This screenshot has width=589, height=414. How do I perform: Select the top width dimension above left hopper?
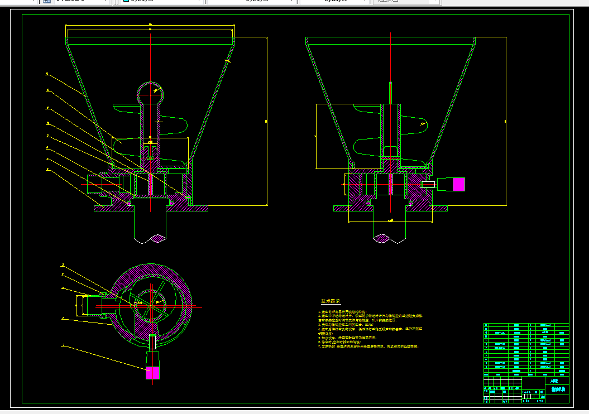pos(150,26)
